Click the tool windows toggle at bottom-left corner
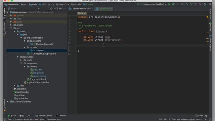The width and height of the screenshot is (215, 121). click(5, 119)
